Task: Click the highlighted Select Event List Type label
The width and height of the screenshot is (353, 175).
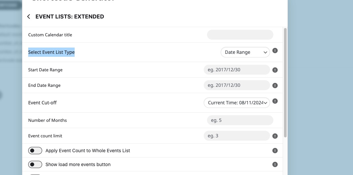Action: pos(51,52)
